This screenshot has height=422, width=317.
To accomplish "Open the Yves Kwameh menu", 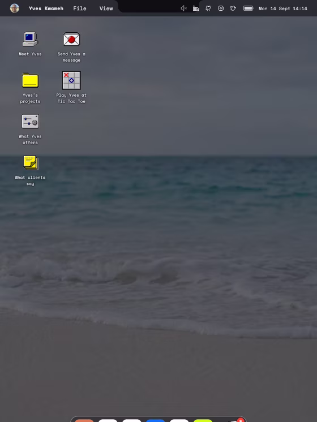I will 46,8.
